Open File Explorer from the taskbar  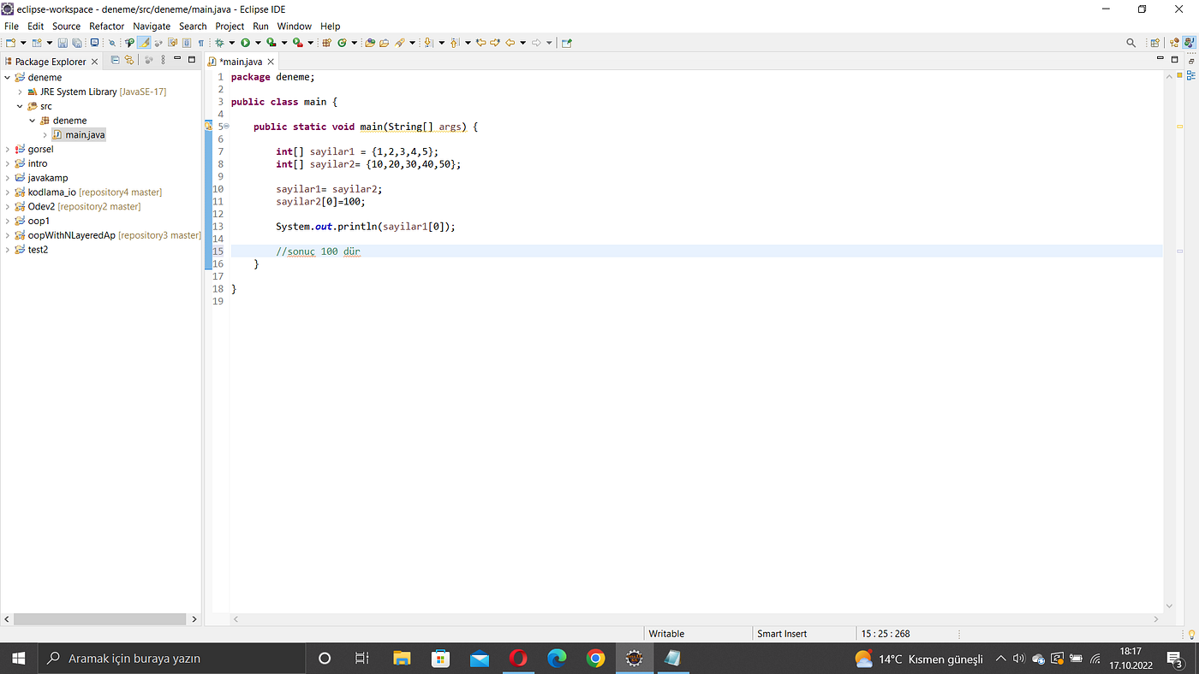coord(402,659)
